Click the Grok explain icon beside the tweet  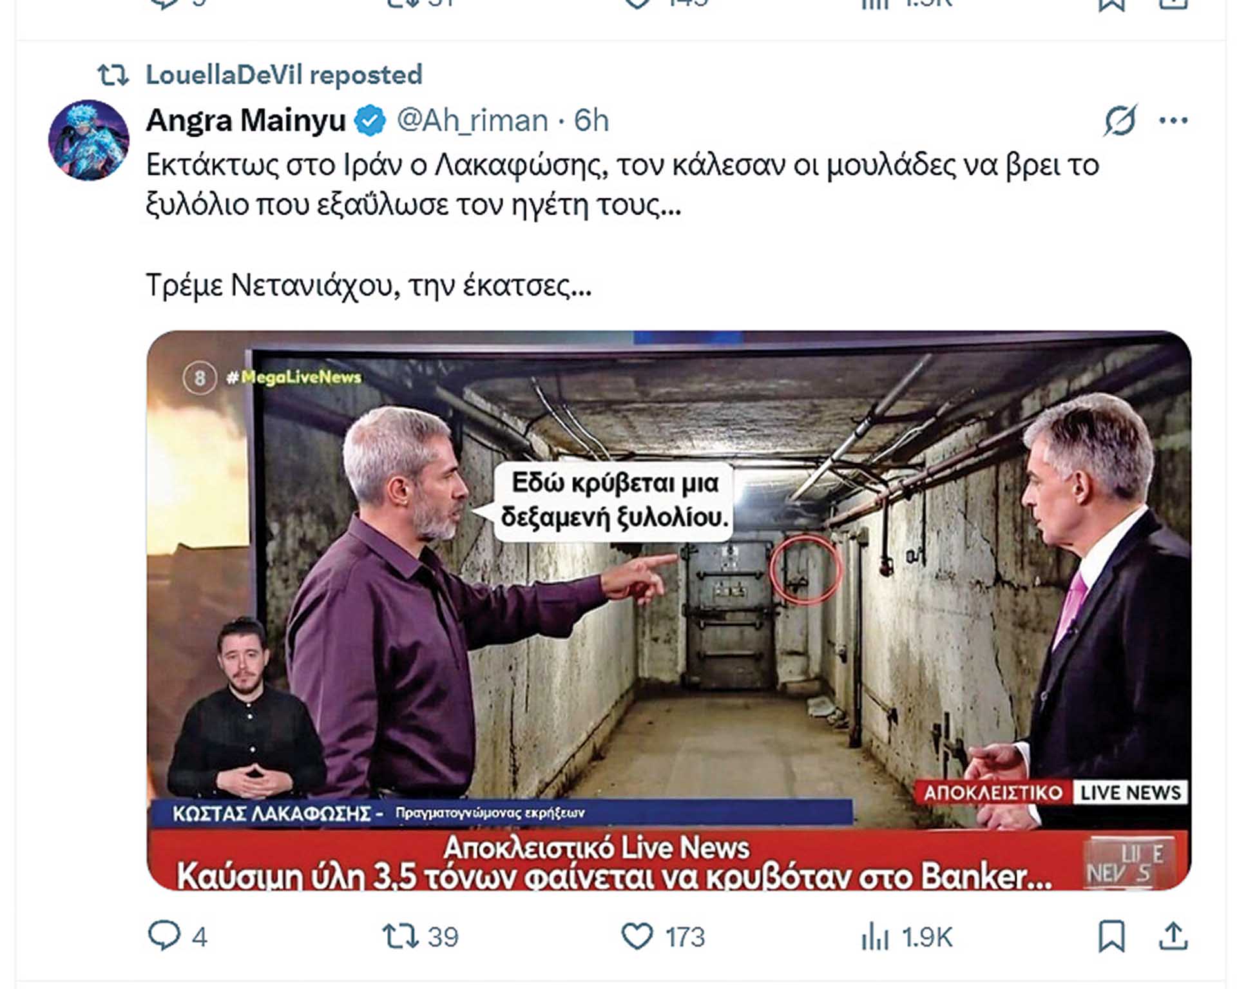click(1120, 120)
